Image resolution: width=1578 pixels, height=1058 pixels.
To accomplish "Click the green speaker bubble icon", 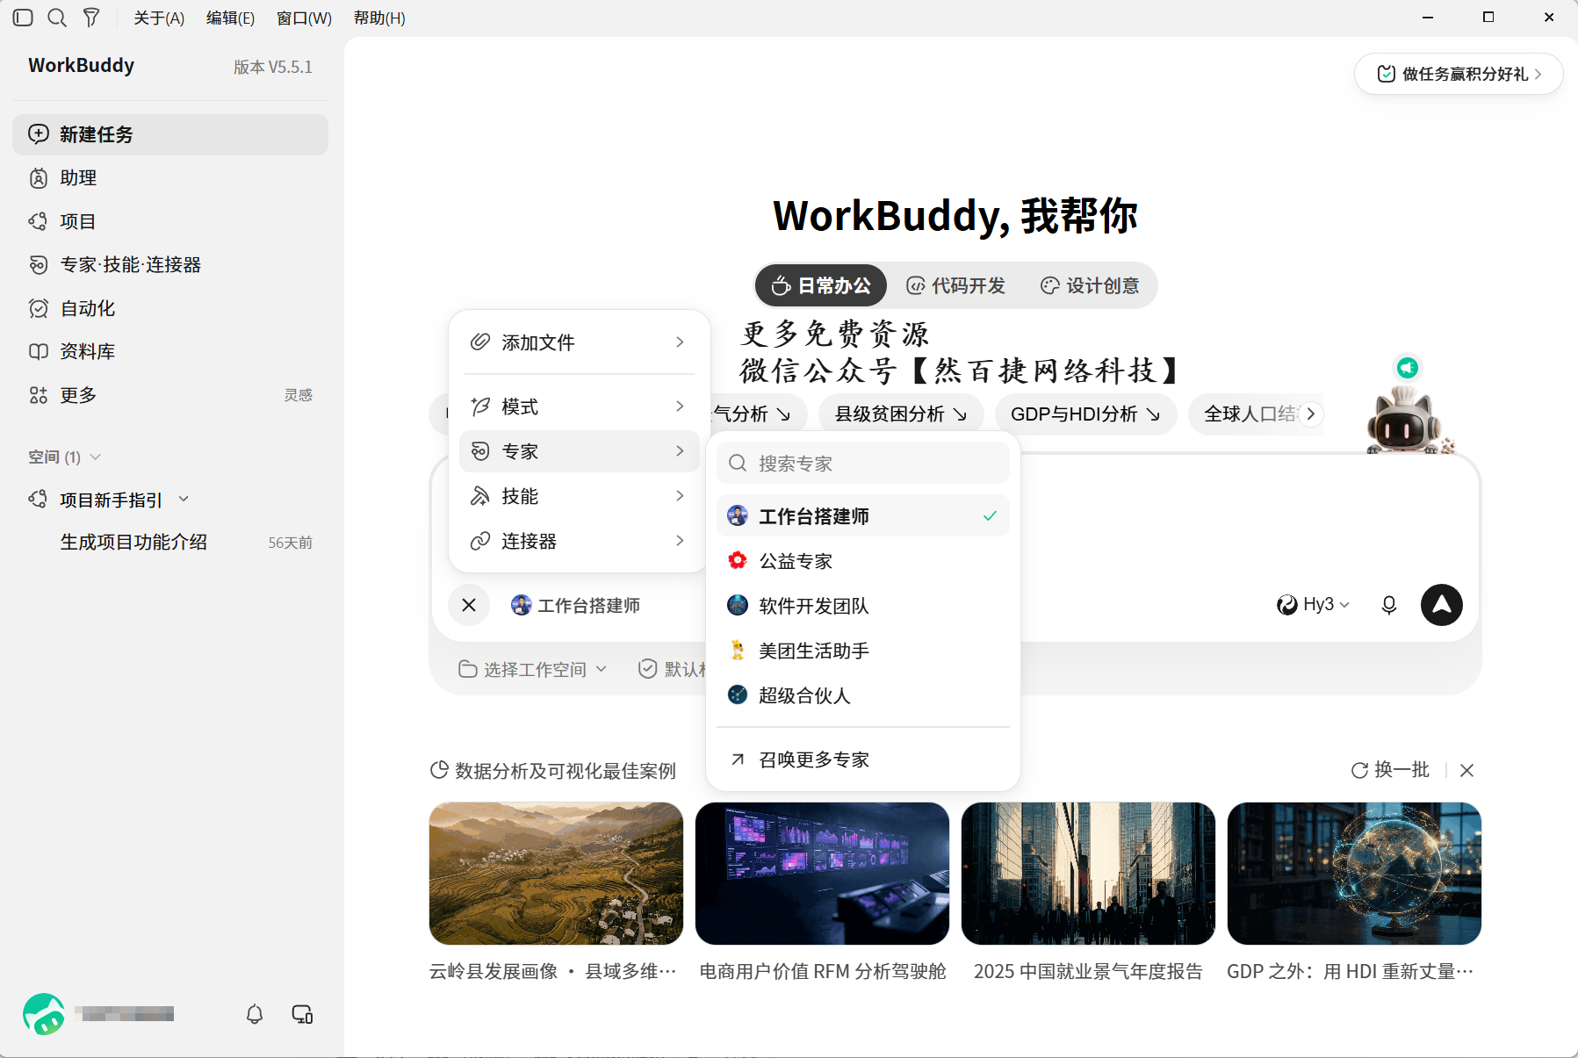I will [1408, 367].
